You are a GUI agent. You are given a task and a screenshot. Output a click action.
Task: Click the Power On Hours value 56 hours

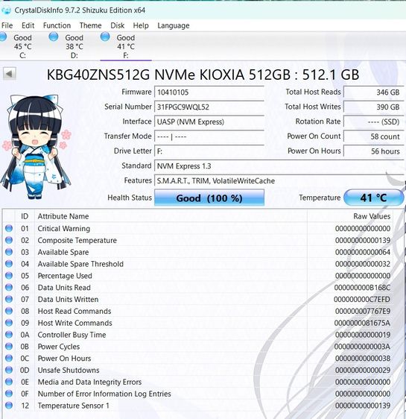pyautogui.click(x=374, y=151)
